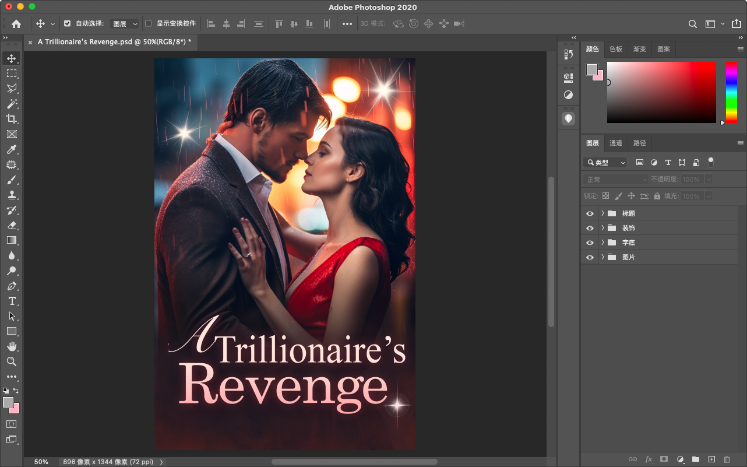
Task: Select the Crop tool
Action: click(x=11, y=119)
